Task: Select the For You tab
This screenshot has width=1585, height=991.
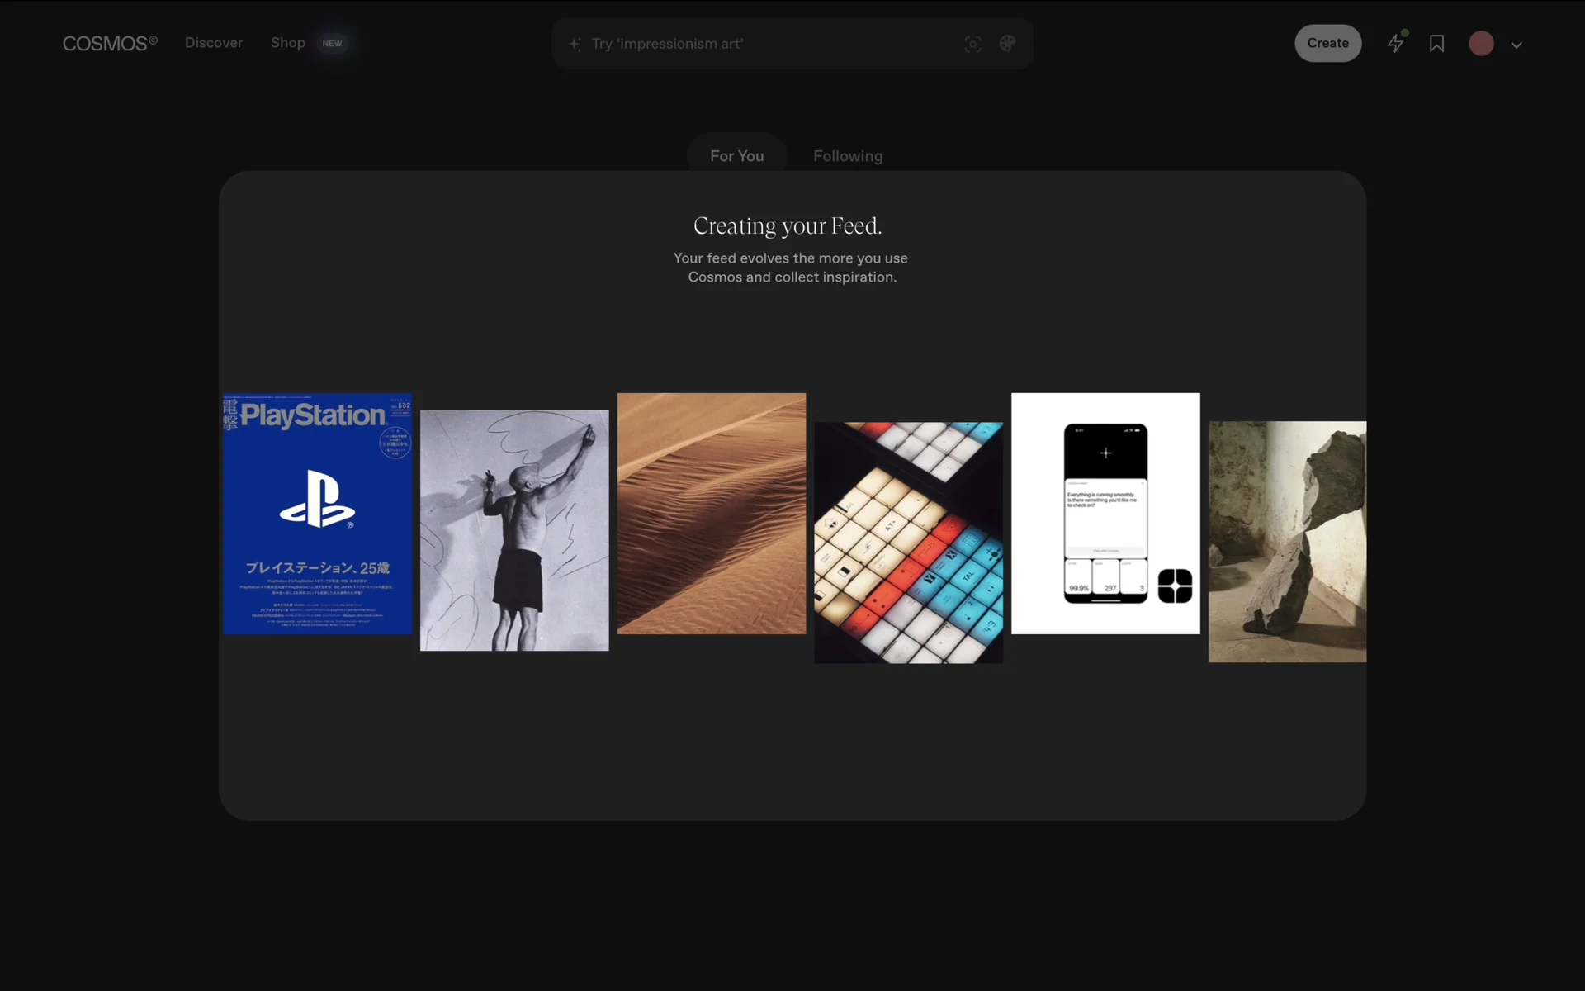Action: click(736, 156)
